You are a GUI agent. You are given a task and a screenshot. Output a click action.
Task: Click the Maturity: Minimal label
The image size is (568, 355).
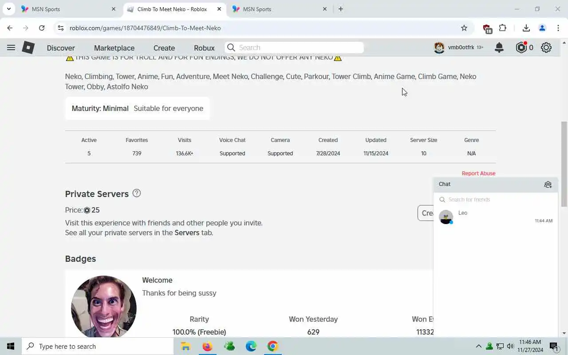click(x=100, y=108)
